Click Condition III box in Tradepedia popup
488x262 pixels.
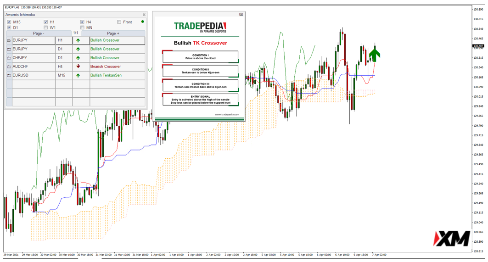(x=200, y=85)
